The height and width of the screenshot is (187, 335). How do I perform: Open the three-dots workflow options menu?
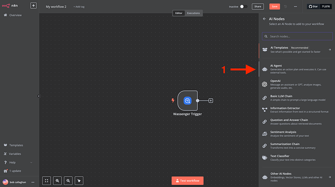click(x=296, y=7)
